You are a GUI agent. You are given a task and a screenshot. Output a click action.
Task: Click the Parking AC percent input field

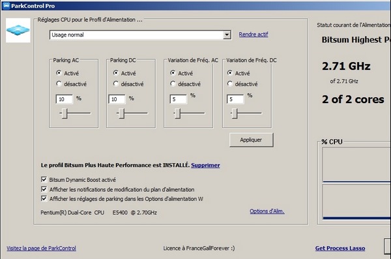click(65, 99)
